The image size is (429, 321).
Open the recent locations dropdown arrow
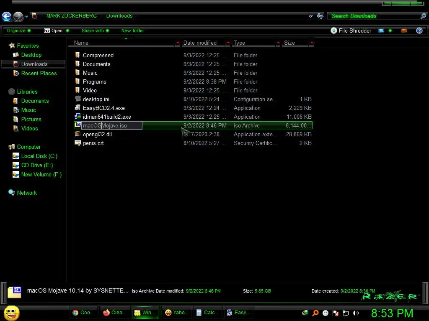26,17
